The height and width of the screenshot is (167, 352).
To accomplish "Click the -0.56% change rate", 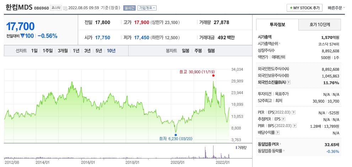I will click(x=47, y=36).
